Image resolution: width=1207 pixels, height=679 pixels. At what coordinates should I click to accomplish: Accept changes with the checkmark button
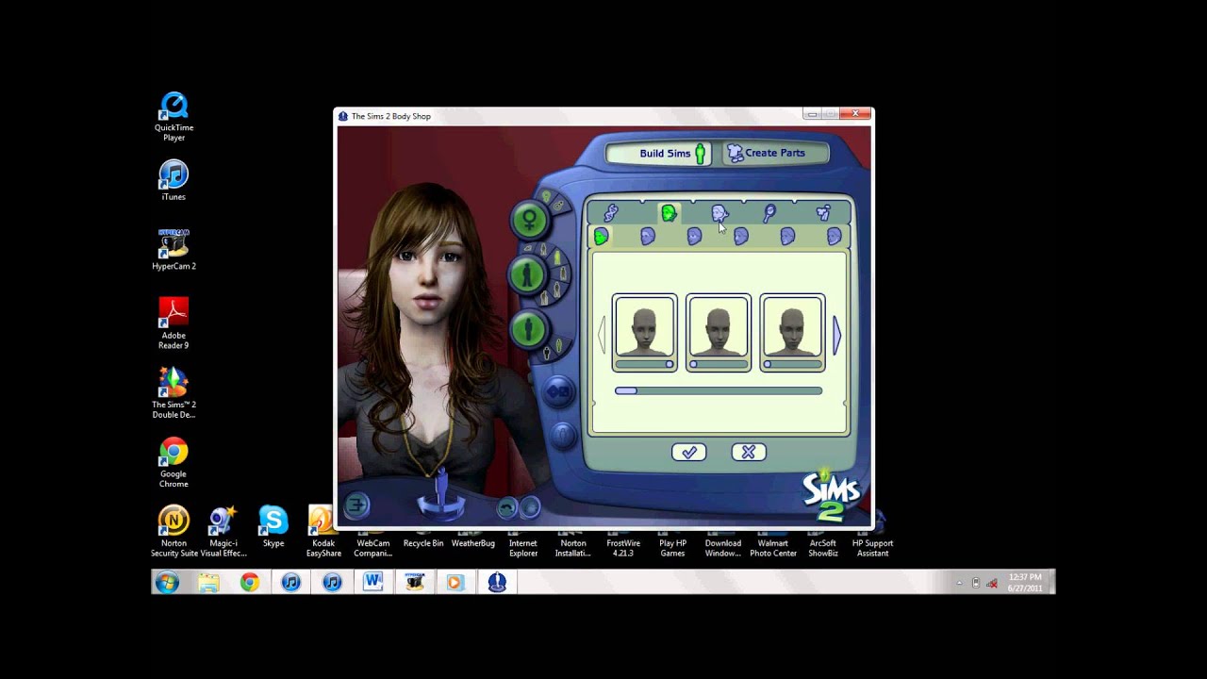point(689,453)
